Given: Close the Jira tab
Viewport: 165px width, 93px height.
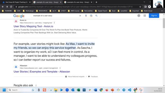Looking at the screenshot, I should click(x=30, y=2).
